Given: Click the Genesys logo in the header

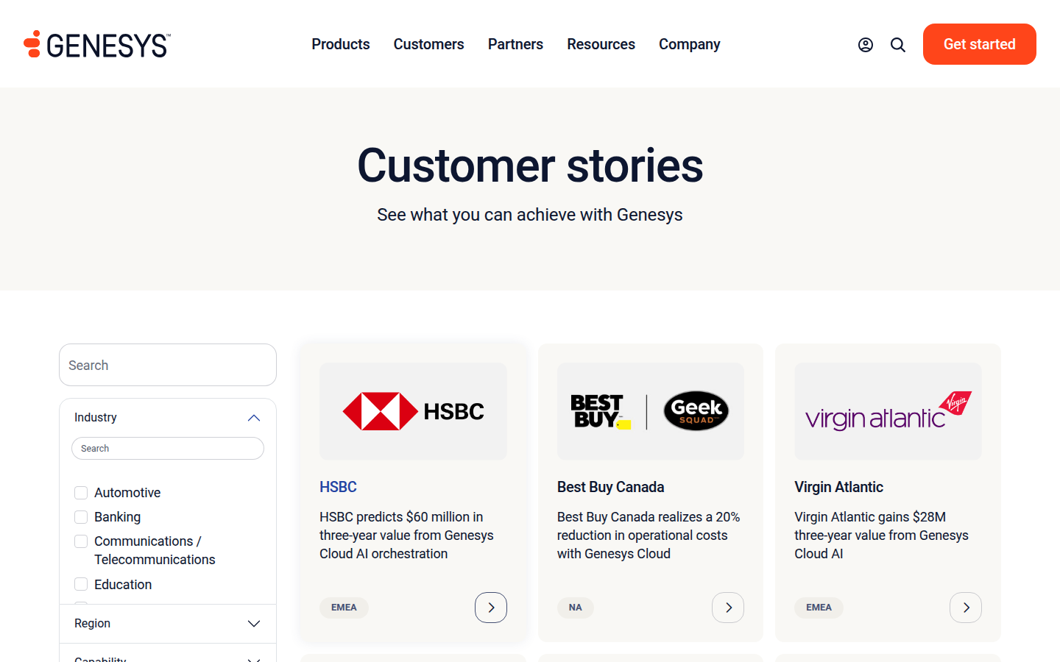Looking at the screenshot, I should [x=97, y=44].
